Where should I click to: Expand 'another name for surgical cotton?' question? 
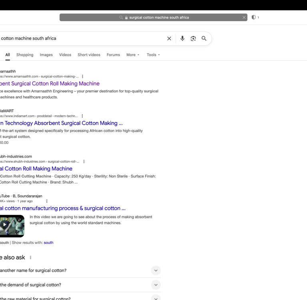pos(156,270)
